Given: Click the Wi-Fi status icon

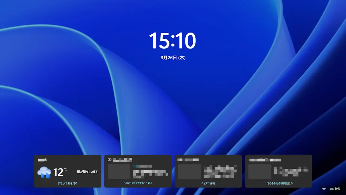Looking at the screenshot, I should [324, 189].
